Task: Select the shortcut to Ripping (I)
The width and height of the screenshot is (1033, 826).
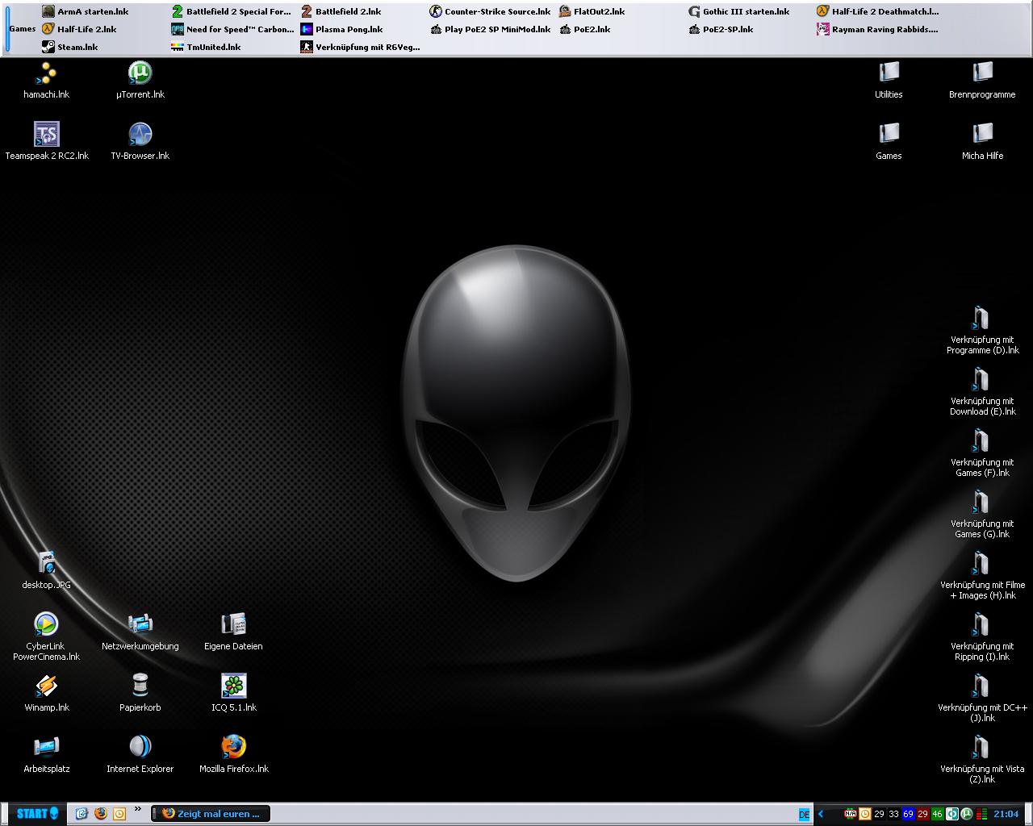Action: [982, 636]
